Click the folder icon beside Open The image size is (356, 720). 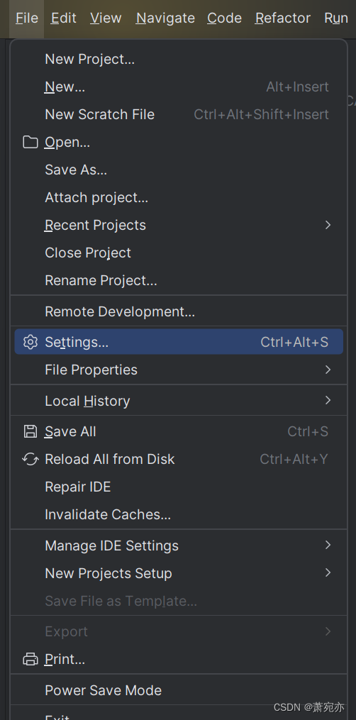click(x=30, y=143)
